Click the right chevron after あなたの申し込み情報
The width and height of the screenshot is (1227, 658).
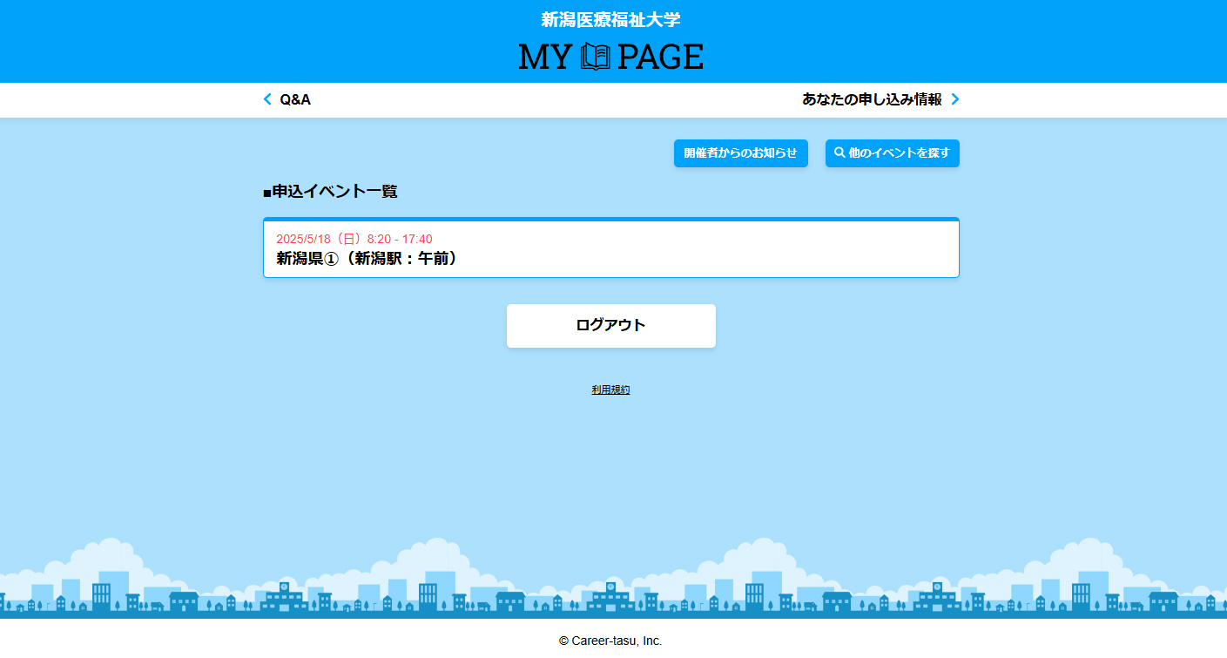[954, 99]
